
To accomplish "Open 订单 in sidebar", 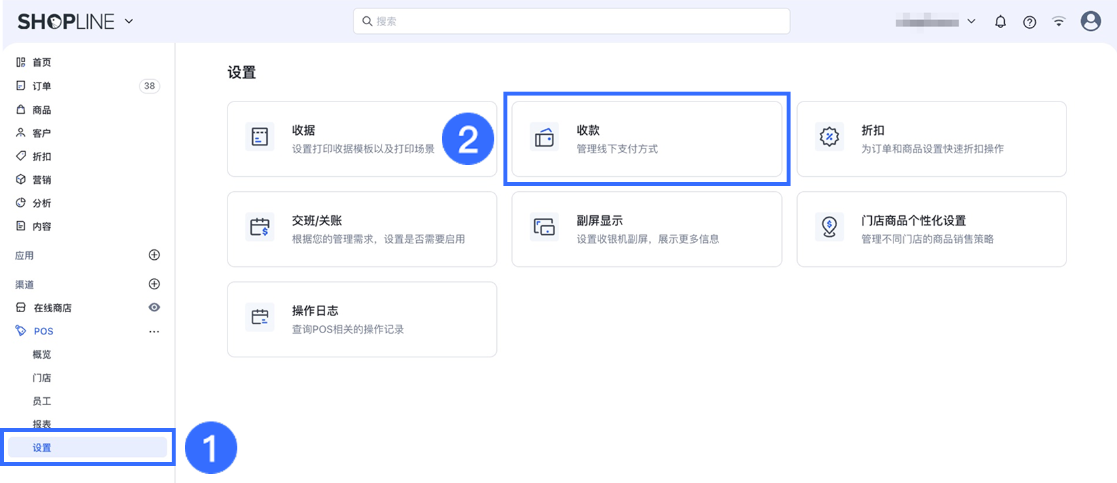I will 42,86.
